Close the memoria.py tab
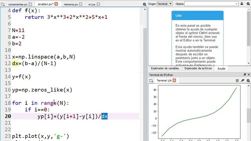This screenshot has height=141, width=251. (81, 4)
